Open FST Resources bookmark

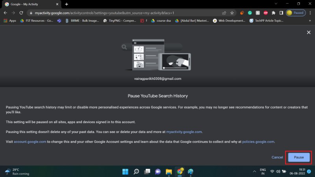(37, 21)
